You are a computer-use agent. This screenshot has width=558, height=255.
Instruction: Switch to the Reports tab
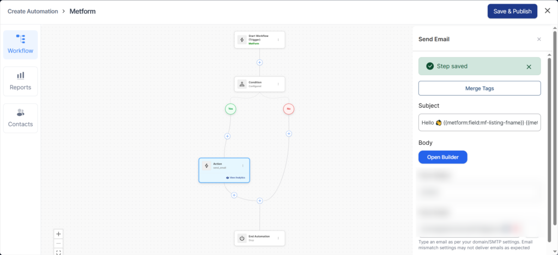pyautogui.click(x=20, y=81)
